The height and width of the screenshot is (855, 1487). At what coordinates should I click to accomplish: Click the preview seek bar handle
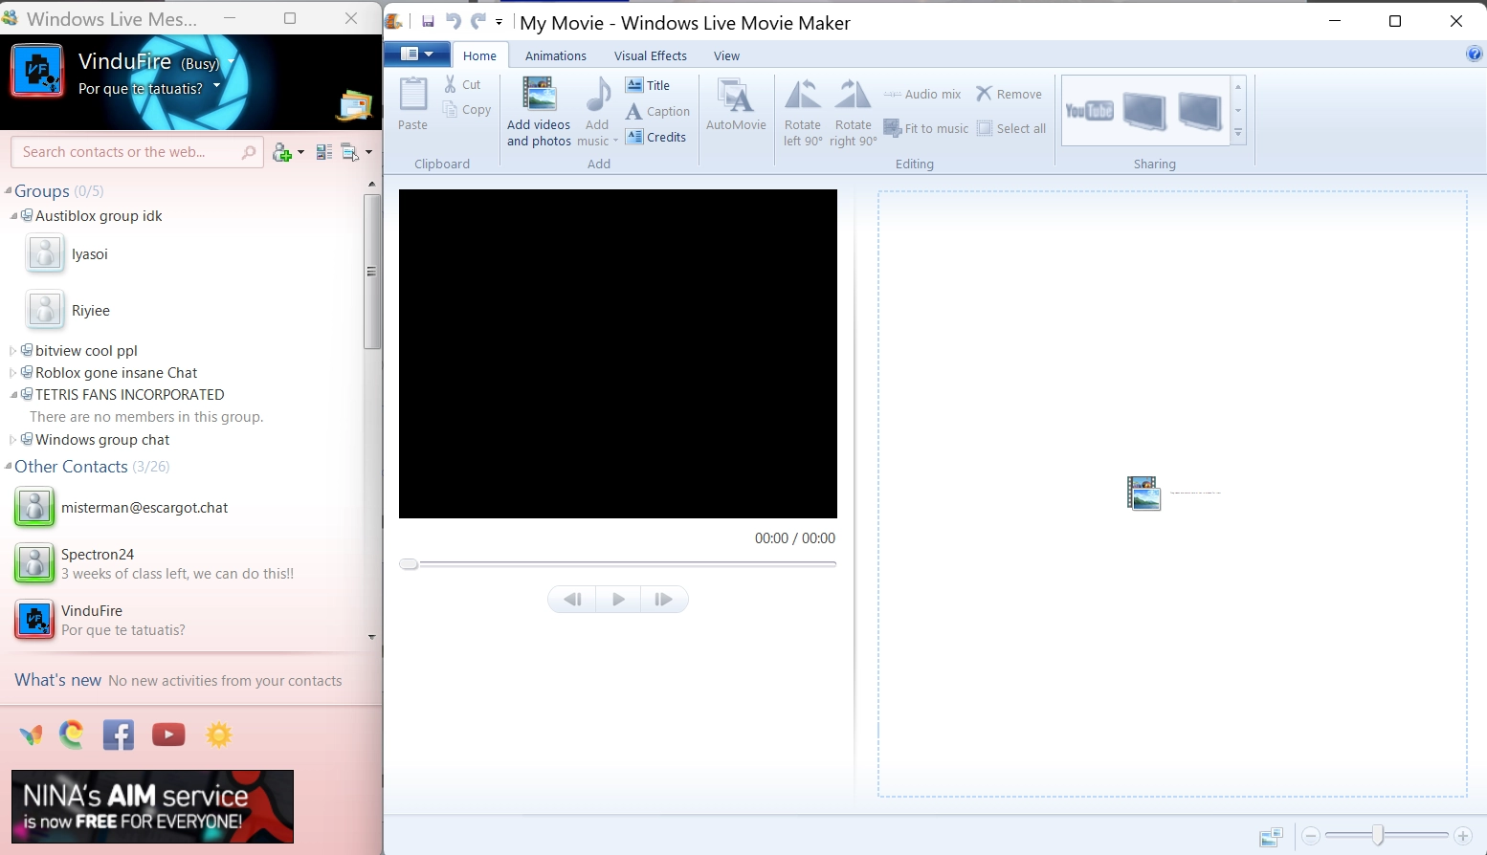point(409,564)
